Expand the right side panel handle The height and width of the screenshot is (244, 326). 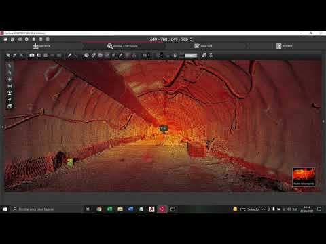[323, 121]
